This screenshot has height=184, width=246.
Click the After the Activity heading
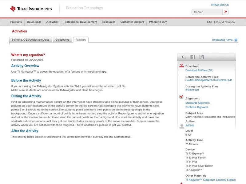(x=25, y=131)
